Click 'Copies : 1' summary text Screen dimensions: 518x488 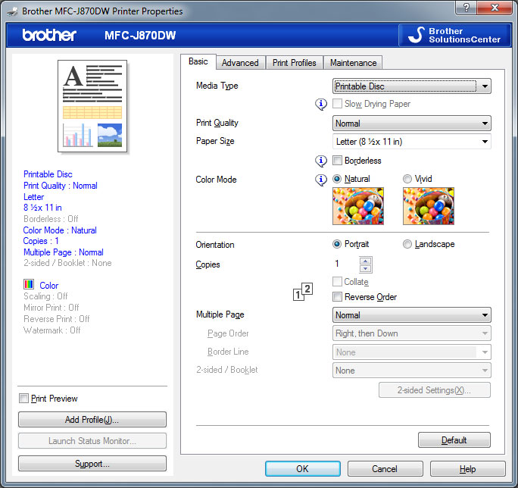coord(41,241)
